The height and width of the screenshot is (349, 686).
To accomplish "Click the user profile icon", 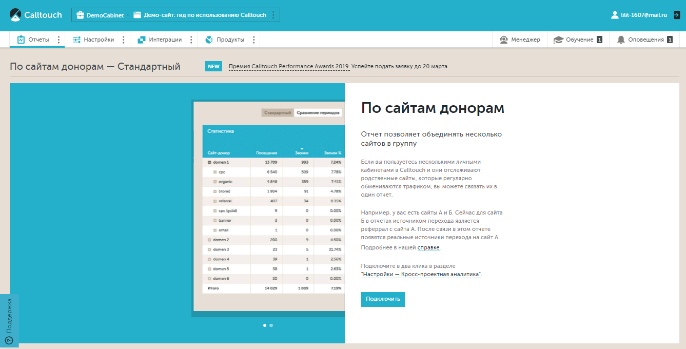I will 615,15.
